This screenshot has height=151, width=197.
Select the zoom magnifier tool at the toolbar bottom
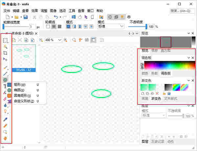tap(5, 132)
